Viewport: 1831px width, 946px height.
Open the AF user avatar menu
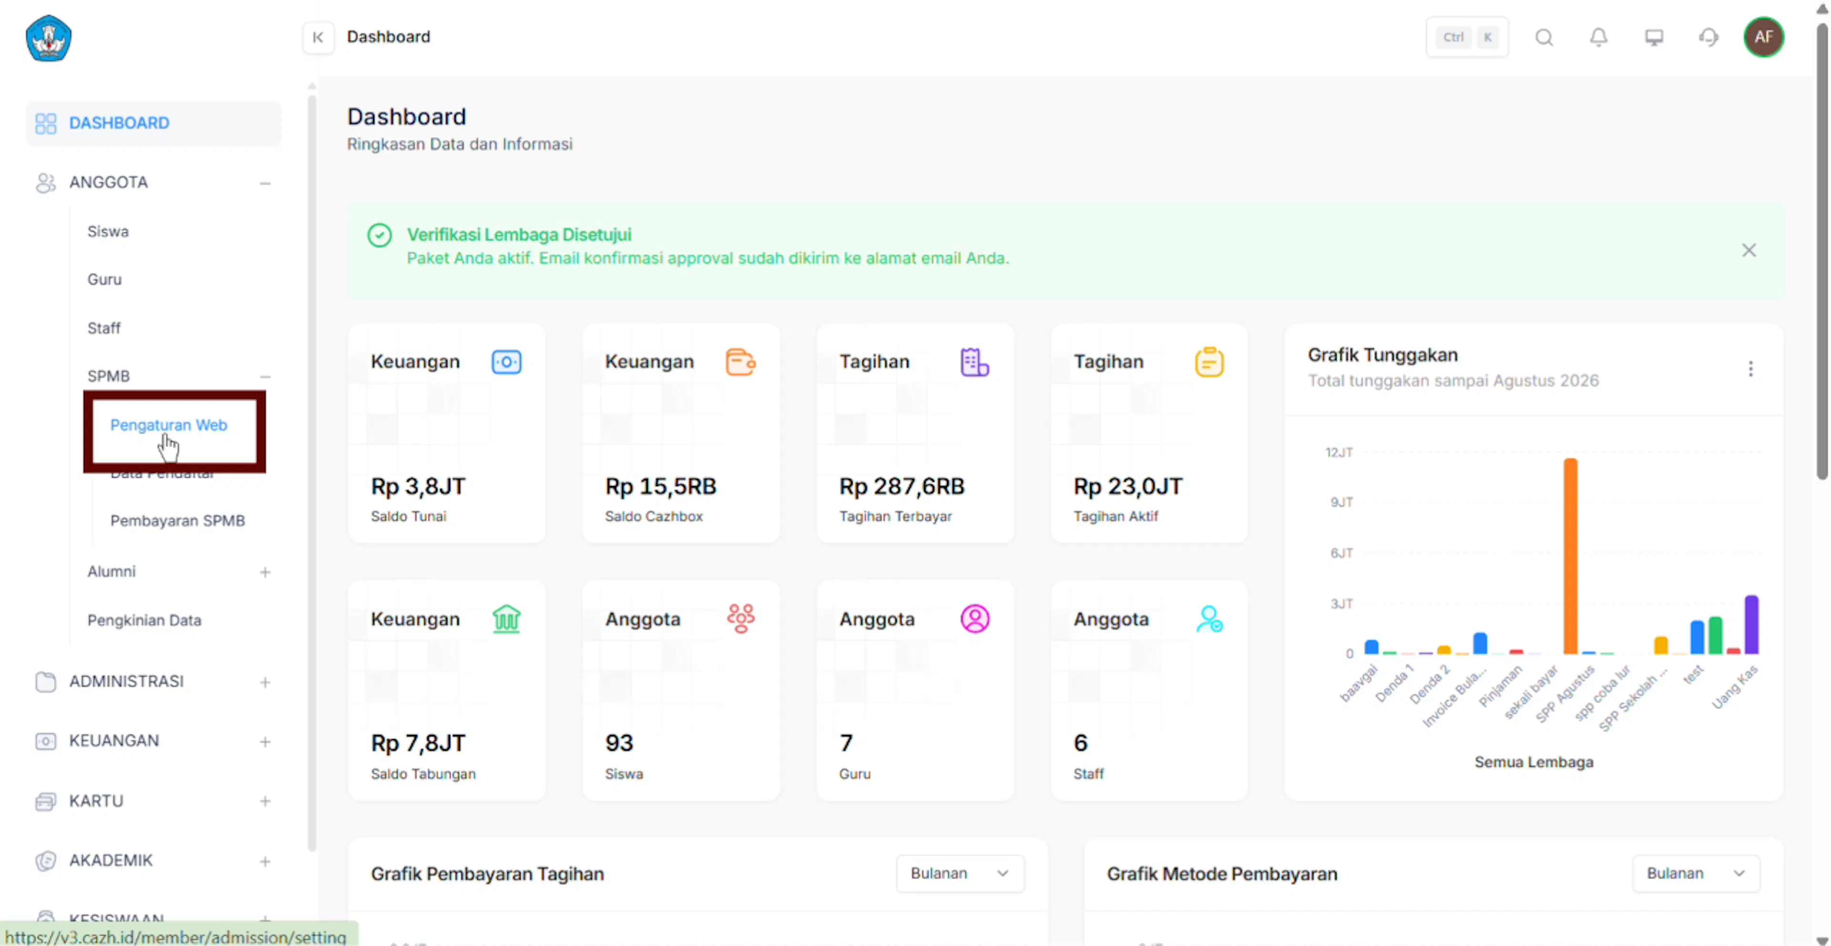point(1763,37)
